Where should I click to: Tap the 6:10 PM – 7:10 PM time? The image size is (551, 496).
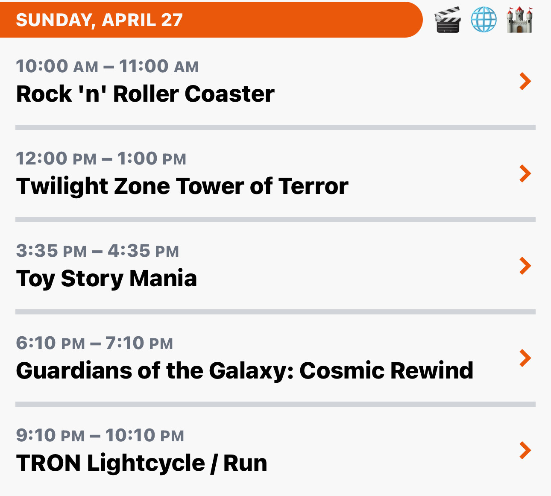(x=94, y=343)
